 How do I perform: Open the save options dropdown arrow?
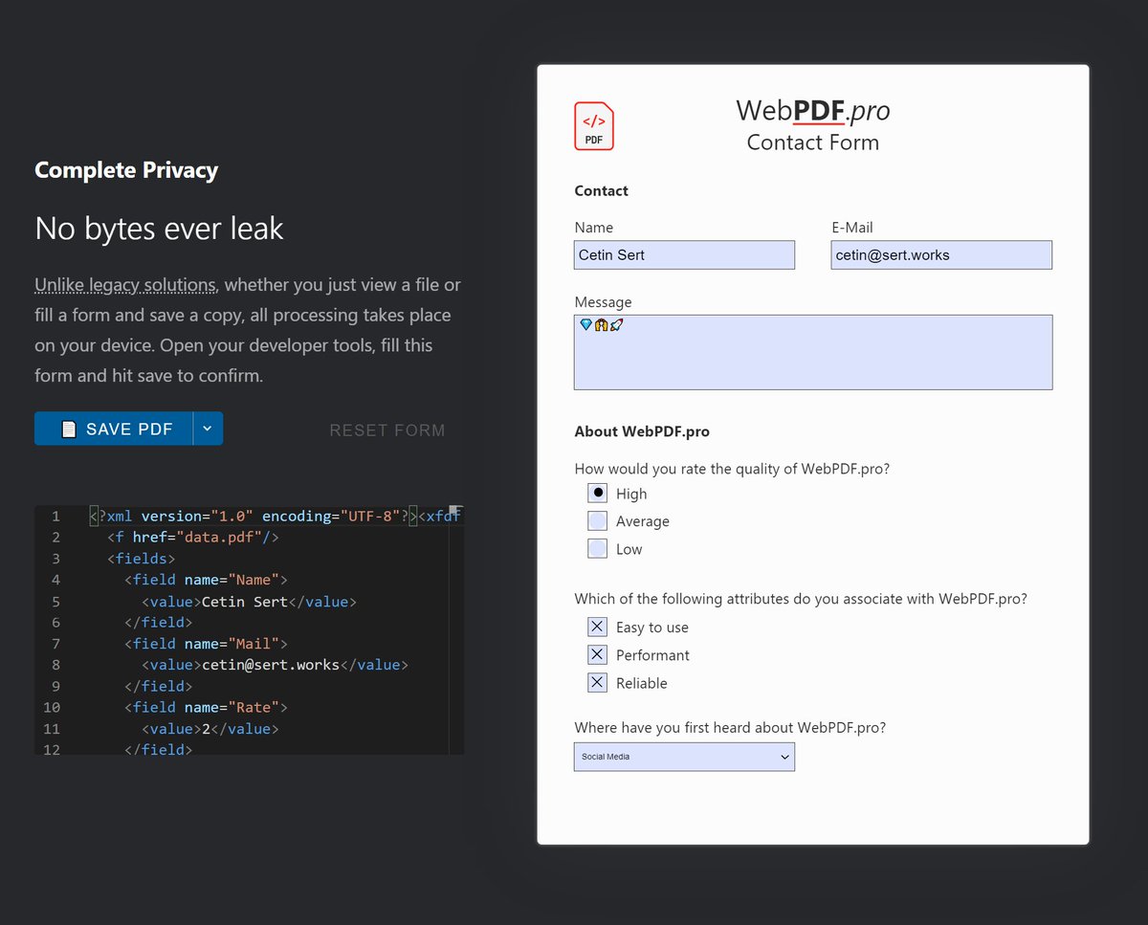point(208,429)
